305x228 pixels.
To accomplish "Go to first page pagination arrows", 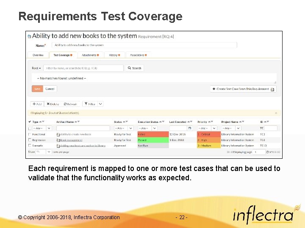I will click(x=228, y=152).
